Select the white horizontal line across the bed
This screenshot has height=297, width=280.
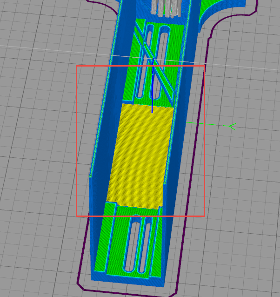(140, 58)
